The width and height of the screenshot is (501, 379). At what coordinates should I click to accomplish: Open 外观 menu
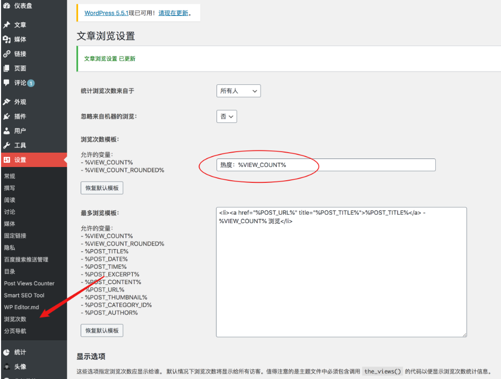pos(20,102)
